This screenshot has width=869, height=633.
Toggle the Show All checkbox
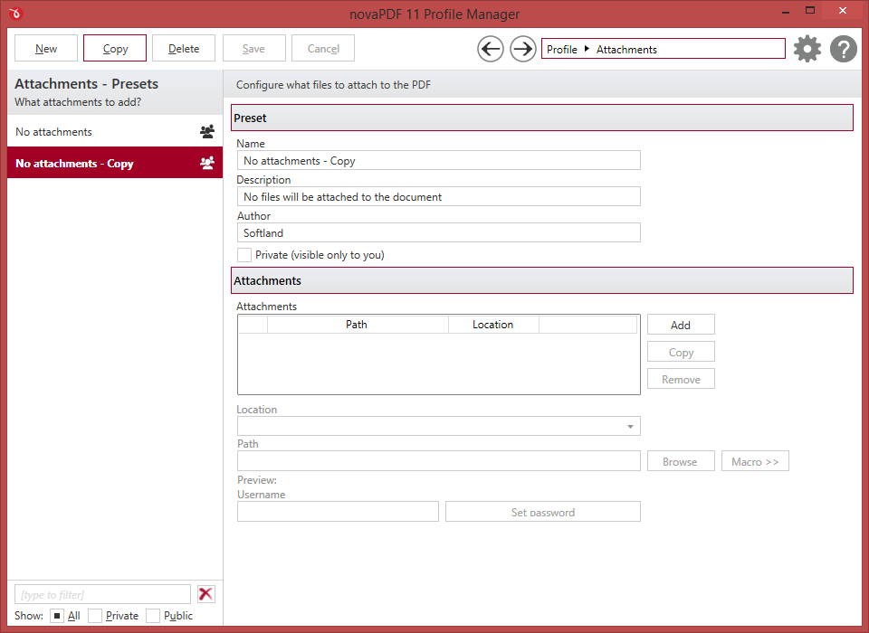tap(56, 616)
